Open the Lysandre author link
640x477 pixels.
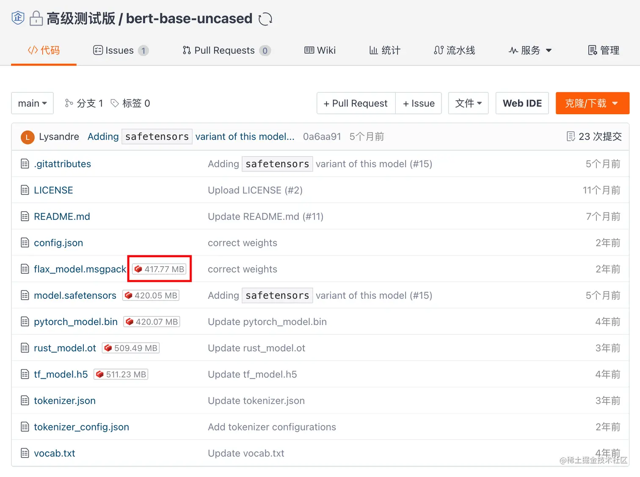[x=59, y=137]
